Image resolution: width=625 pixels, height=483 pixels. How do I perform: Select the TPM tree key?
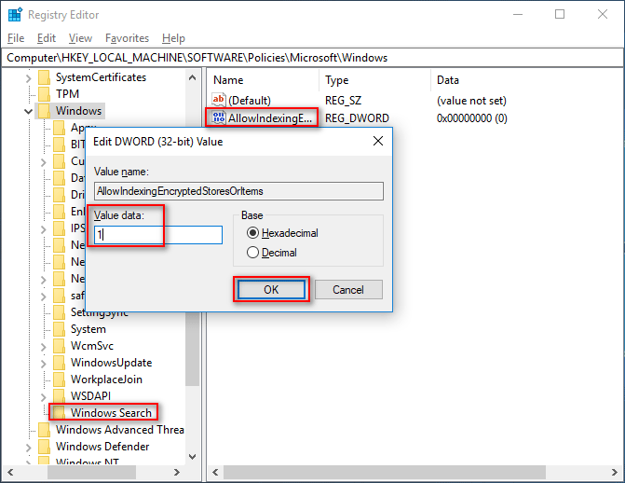pyautogui.click(x=67, y=94)
